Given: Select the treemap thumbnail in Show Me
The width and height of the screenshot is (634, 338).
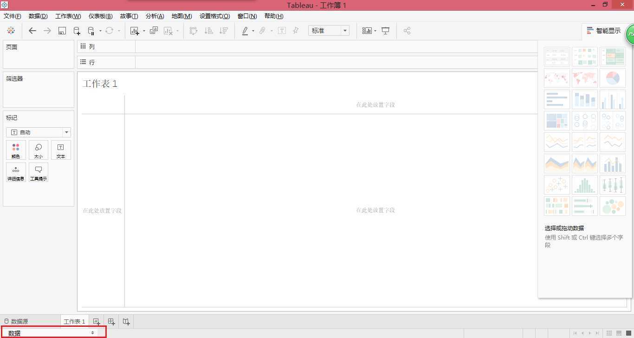Looking at the screenshot, I should tap(557, 121).
